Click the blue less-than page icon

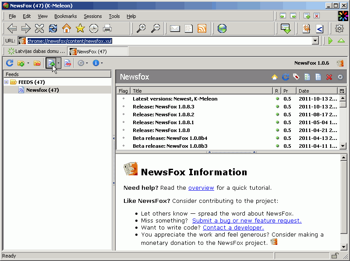pyautogui.click(x=320, y=28)
